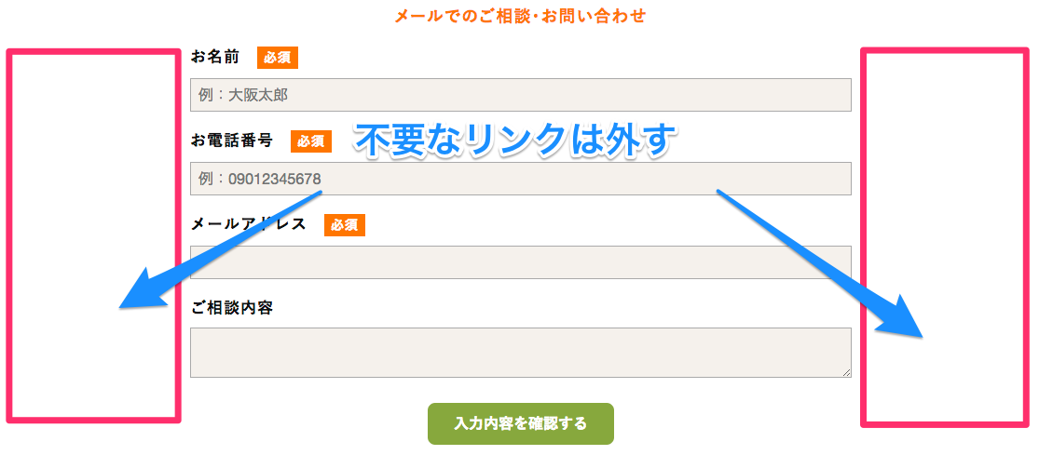Click the ご相談内容 field label
Image resolution: width=1039 pixels, height=455 pixels.
click(232, 308)
